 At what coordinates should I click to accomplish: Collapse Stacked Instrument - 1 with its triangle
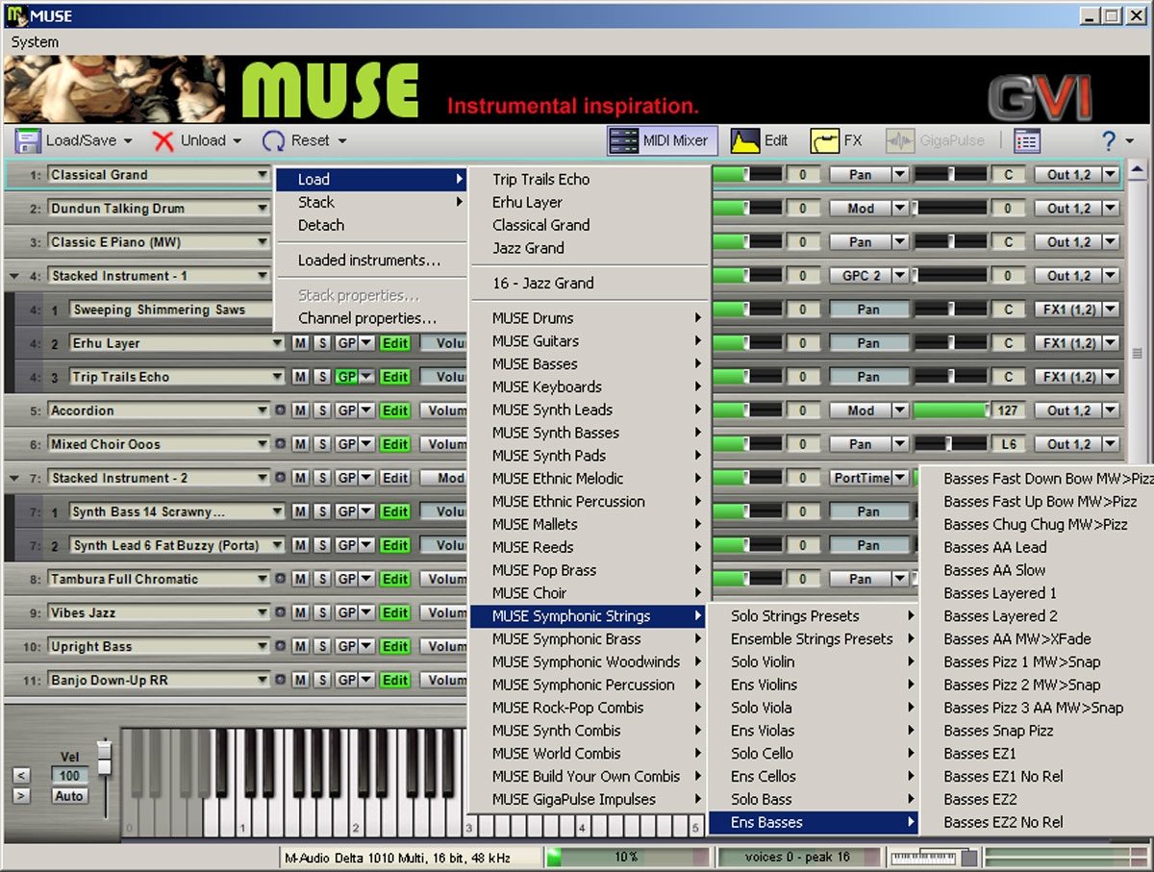point(14,276)
